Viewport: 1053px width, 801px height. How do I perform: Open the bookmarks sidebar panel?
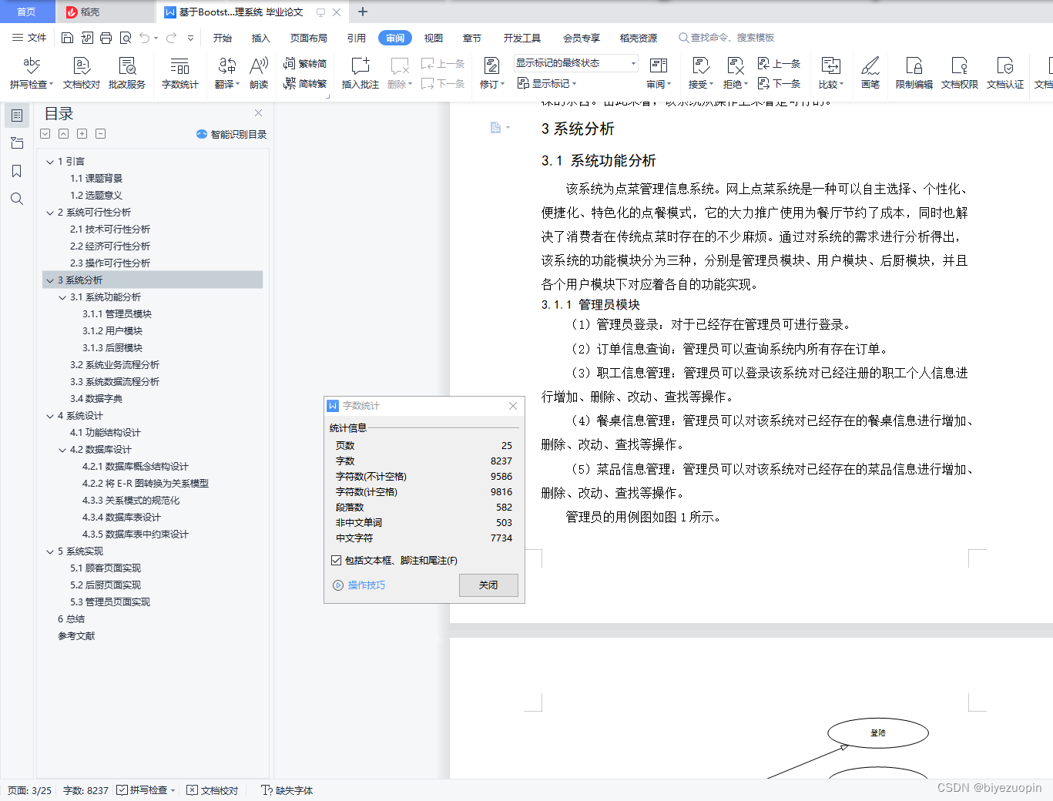pos(17,171)
